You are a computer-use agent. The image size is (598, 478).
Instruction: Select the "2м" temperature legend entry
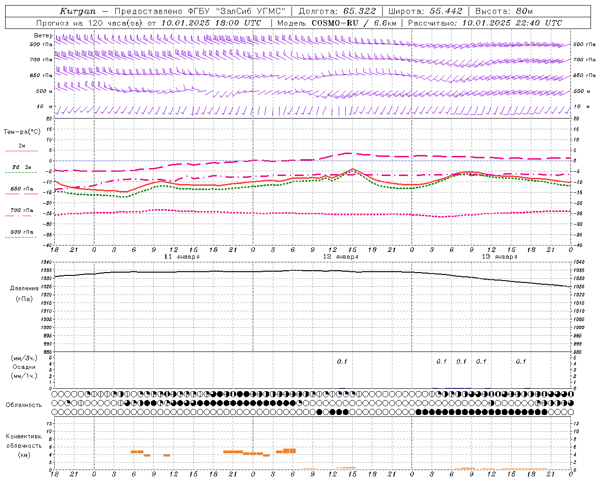coord(22,146)
